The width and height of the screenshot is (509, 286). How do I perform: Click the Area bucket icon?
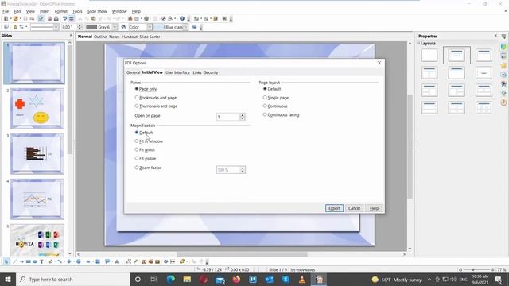pos(123,27)
